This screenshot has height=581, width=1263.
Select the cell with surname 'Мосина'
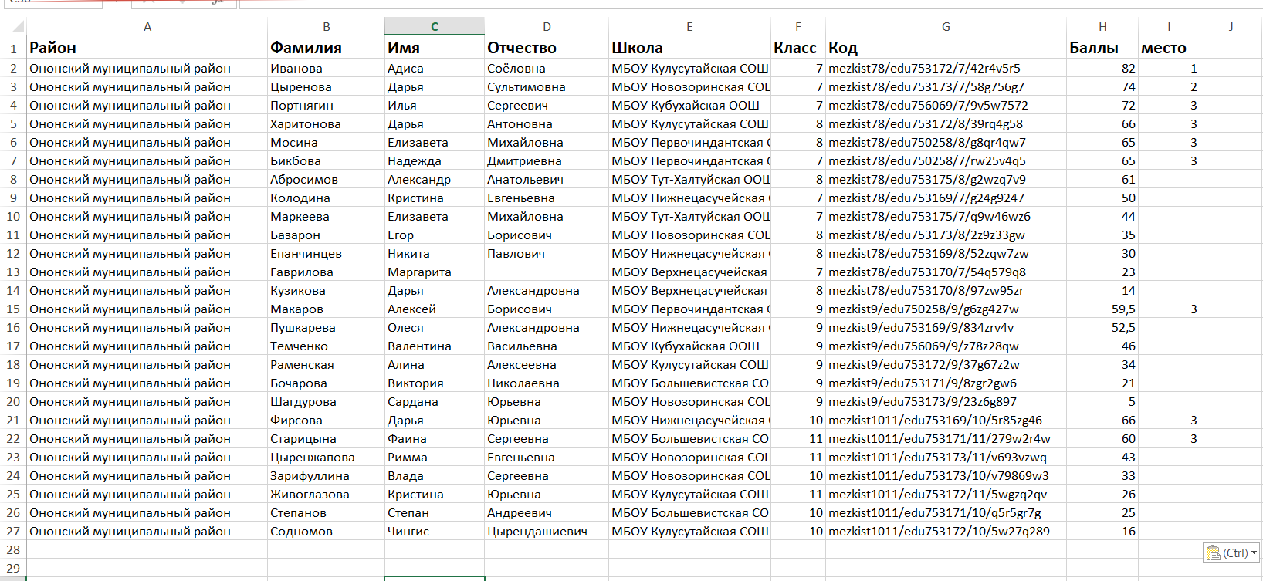click(x=327, y=142)
